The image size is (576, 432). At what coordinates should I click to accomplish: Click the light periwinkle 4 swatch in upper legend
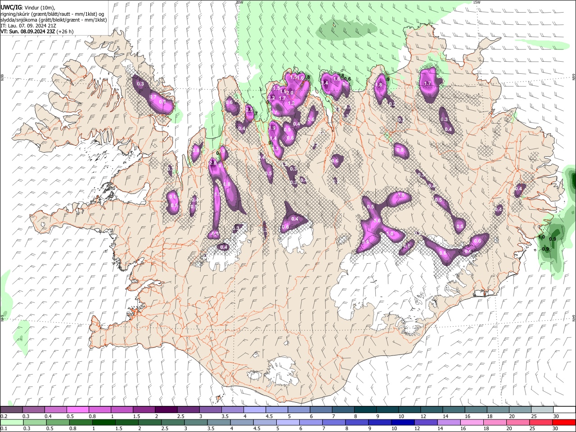pos(254,410)
